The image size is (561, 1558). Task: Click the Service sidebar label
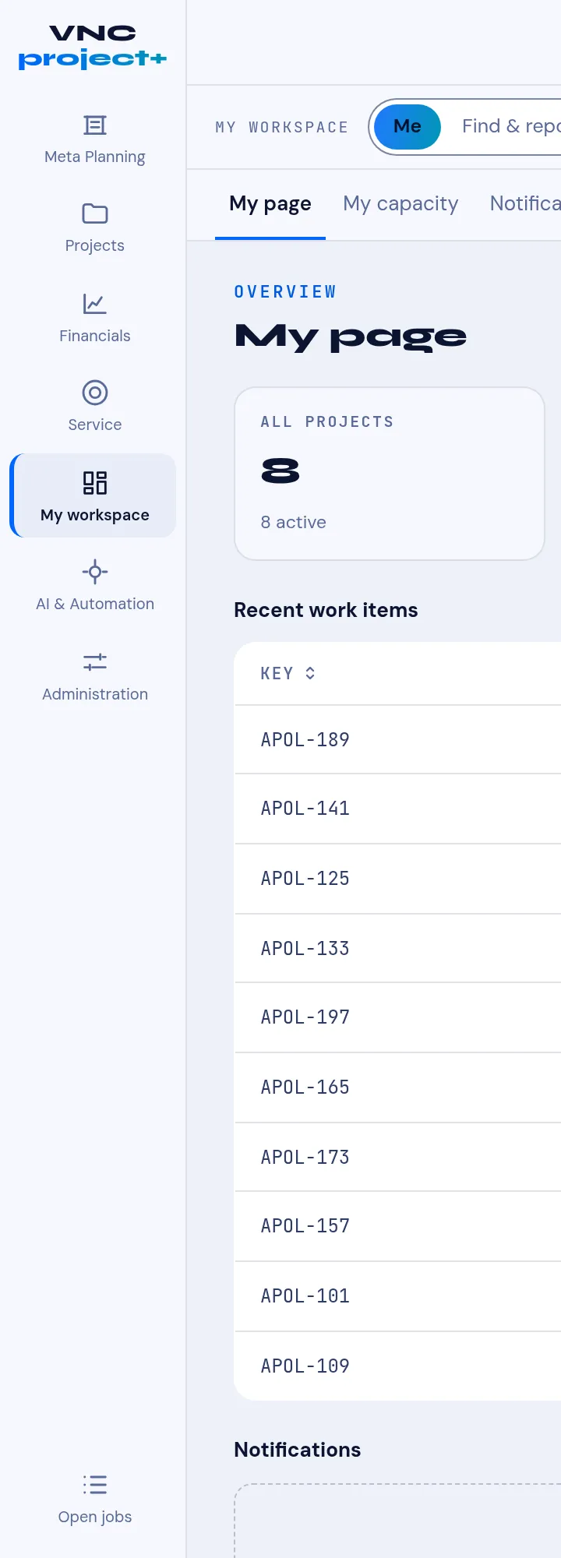(95, 425)
